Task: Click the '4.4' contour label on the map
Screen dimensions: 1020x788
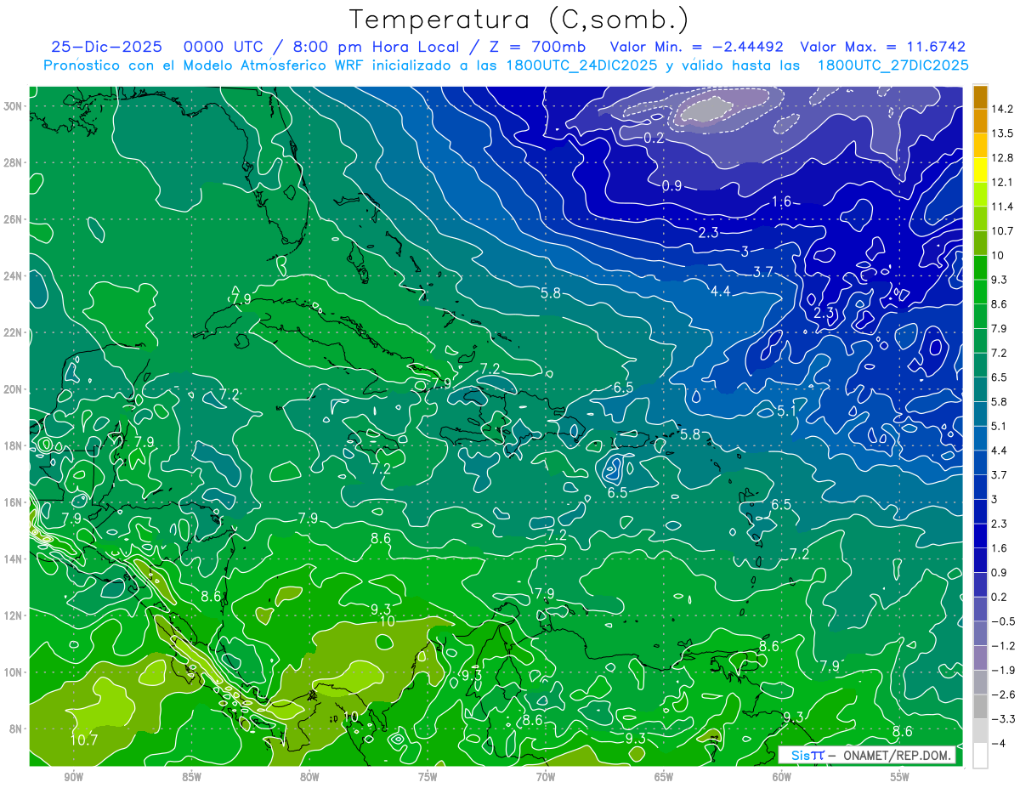Action: coord(720,292)
